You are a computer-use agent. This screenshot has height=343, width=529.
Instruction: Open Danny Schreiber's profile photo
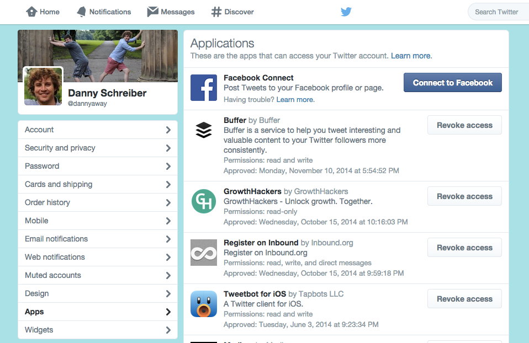point(43,87)
